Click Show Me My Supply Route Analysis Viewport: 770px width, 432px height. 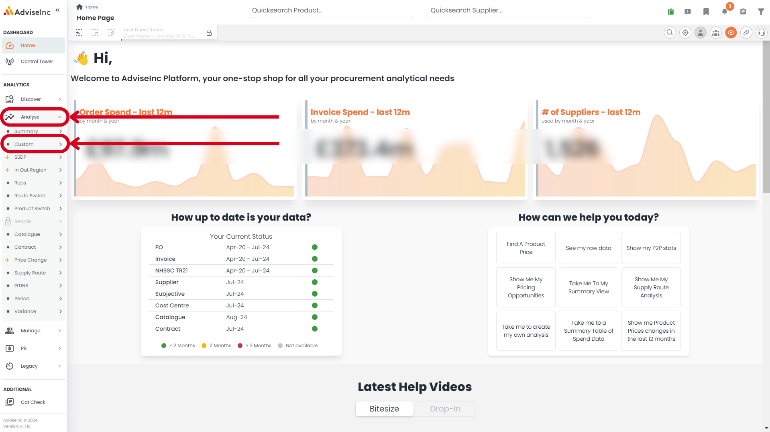coord(651,287)
